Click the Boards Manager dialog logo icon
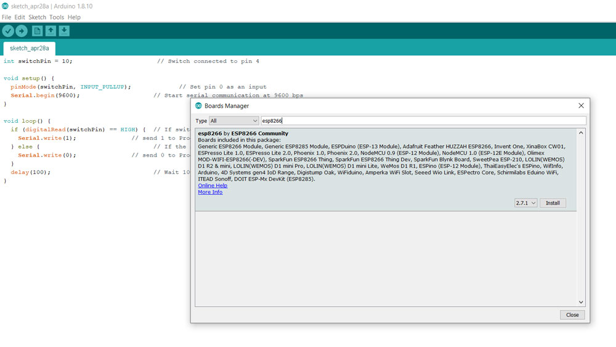 [198, 106]
